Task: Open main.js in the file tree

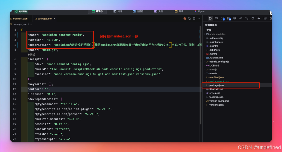Action: point(213,70)
